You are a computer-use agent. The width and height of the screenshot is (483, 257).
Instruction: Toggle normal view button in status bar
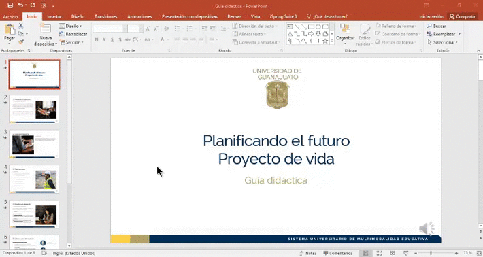point(365,253)
